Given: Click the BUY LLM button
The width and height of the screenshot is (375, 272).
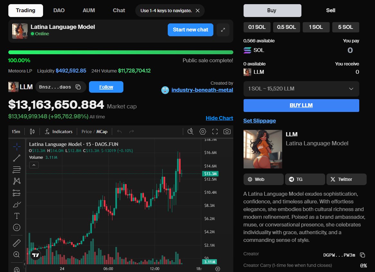Looking at the screenshot, I should [301, 106].
